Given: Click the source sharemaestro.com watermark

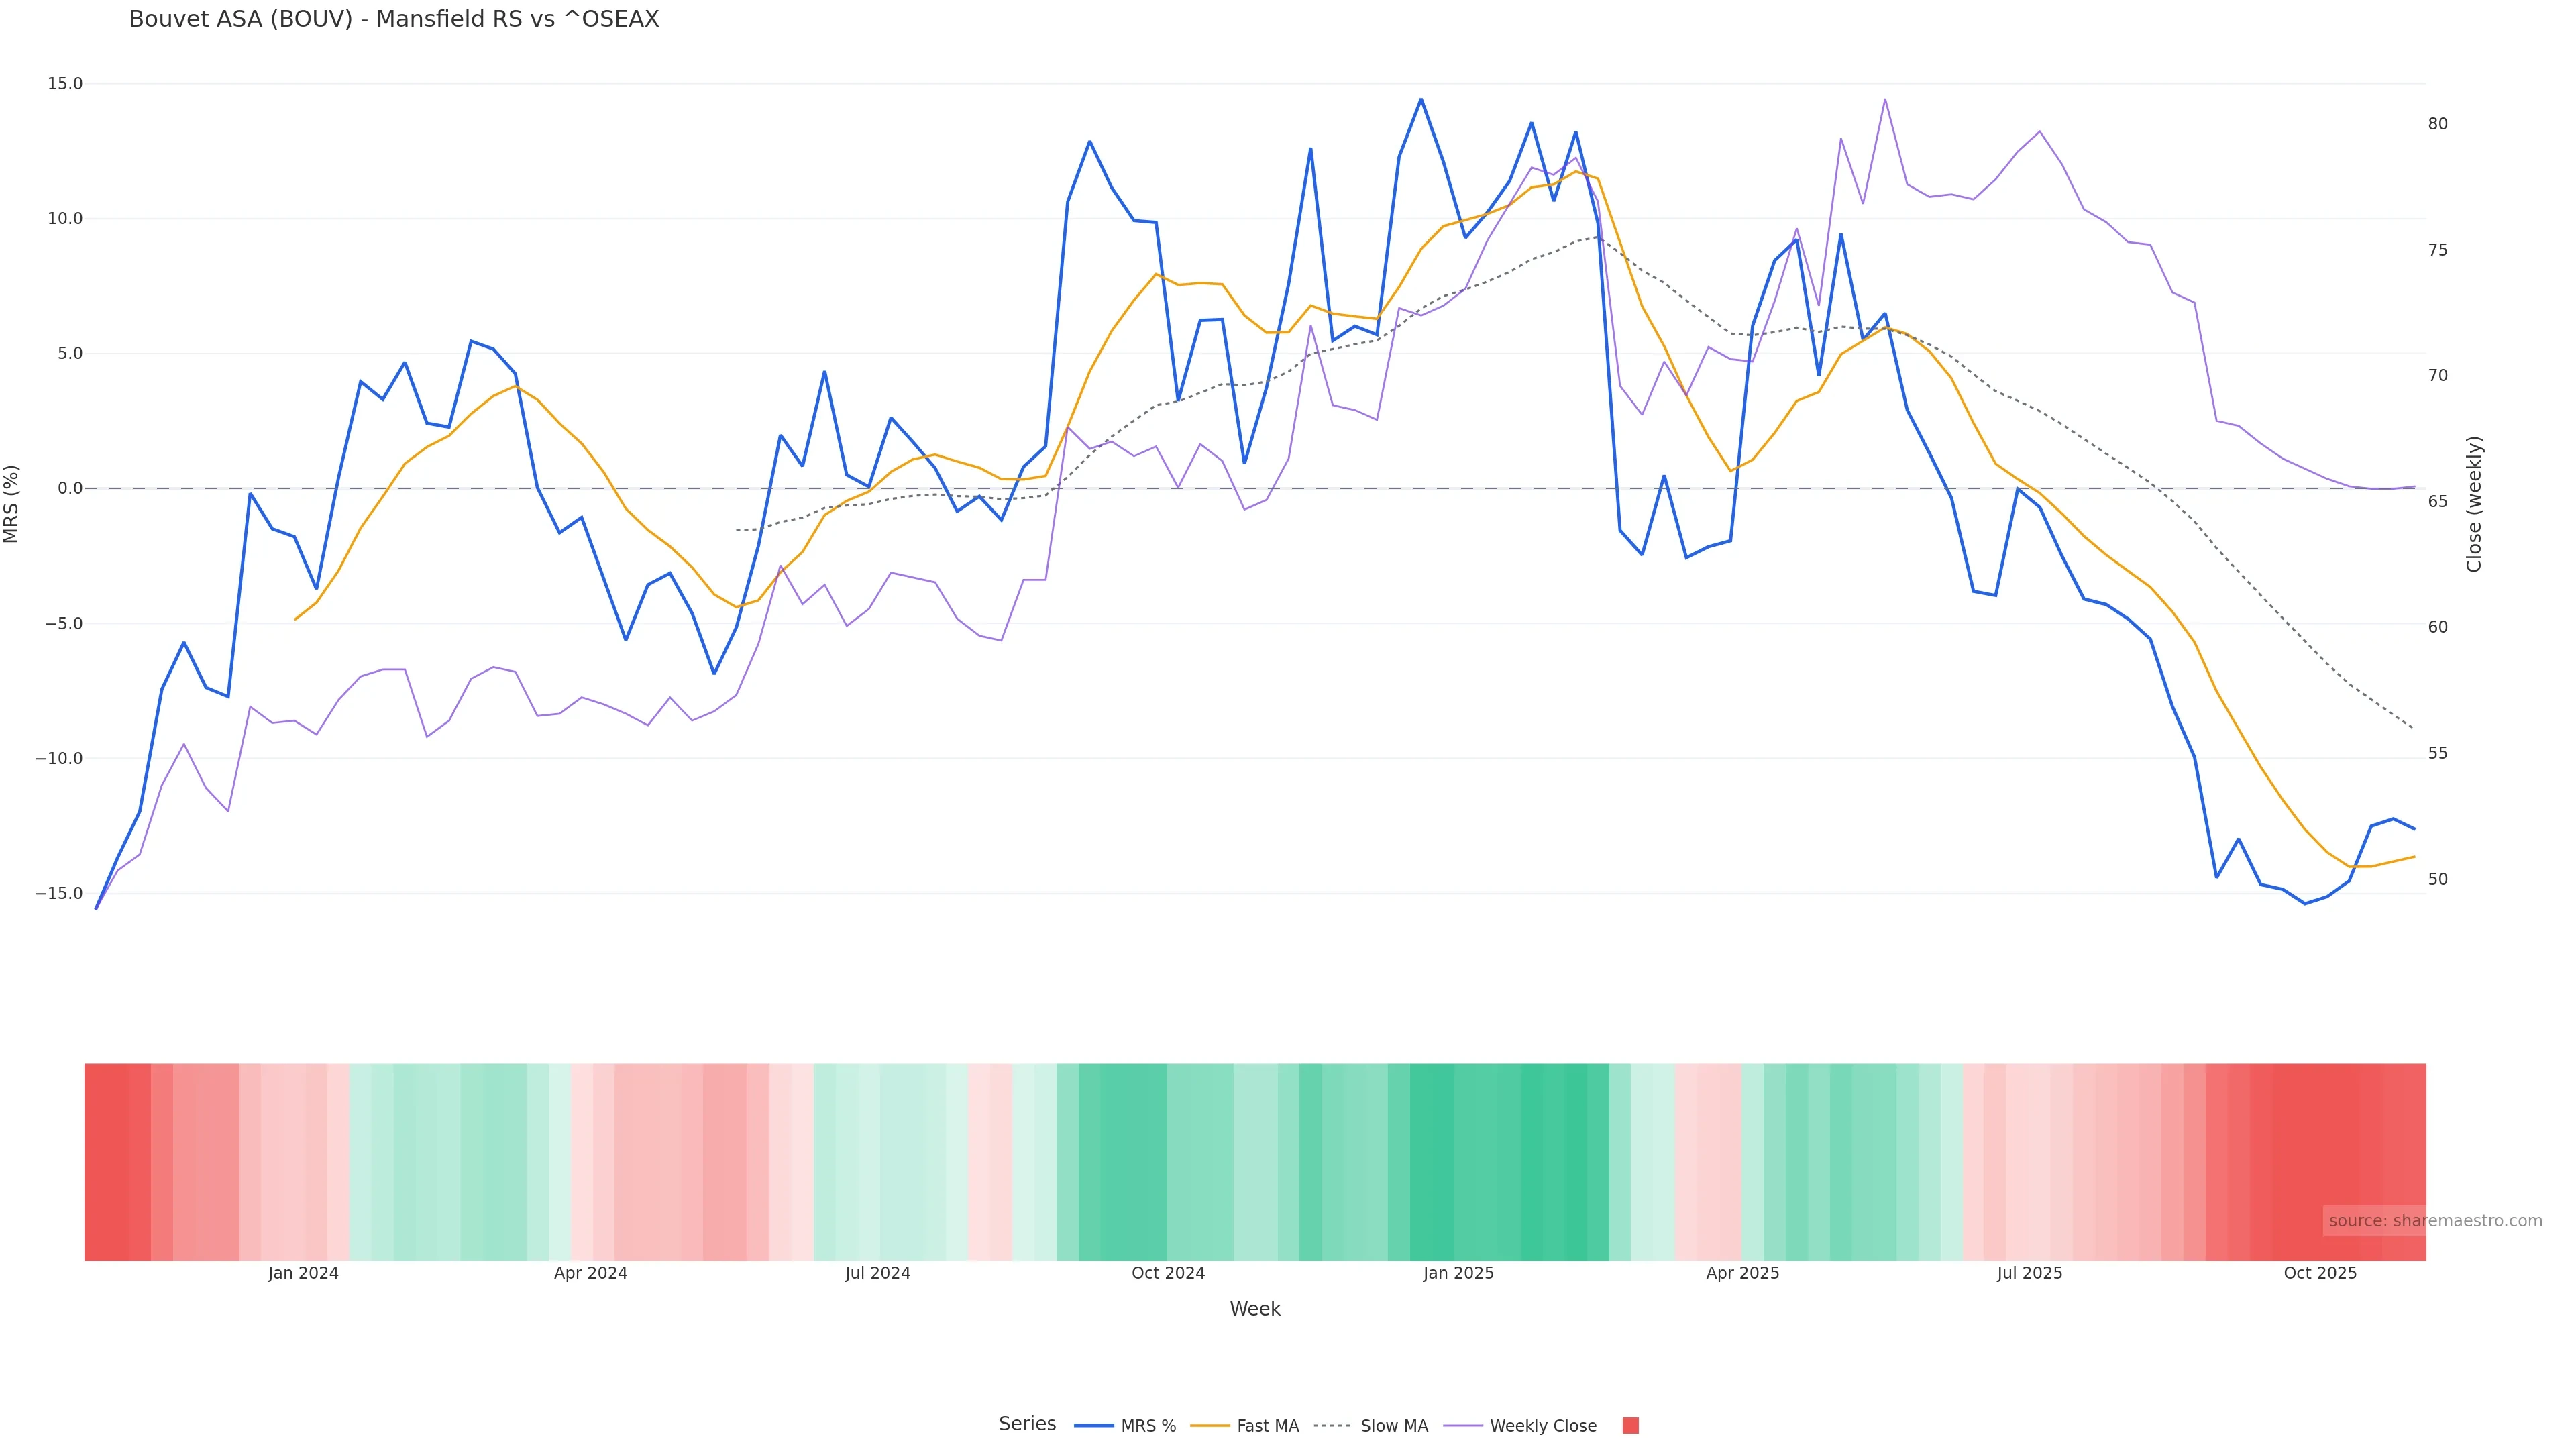Looking at the screenshot, I should (2435, 1221).
